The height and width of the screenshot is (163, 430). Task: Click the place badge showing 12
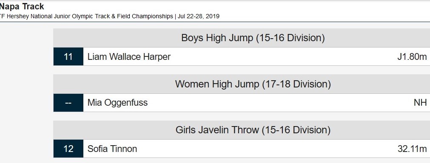pos(68,149)
